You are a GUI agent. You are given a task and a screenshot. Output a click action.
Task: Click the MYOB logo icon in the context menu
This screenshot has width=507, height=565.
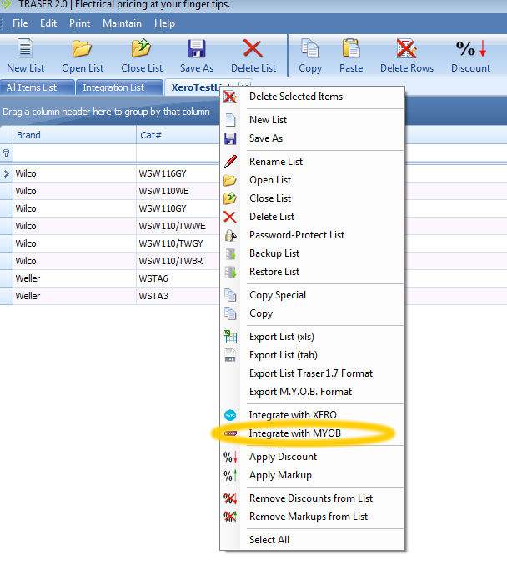click(x=230, y=433)
